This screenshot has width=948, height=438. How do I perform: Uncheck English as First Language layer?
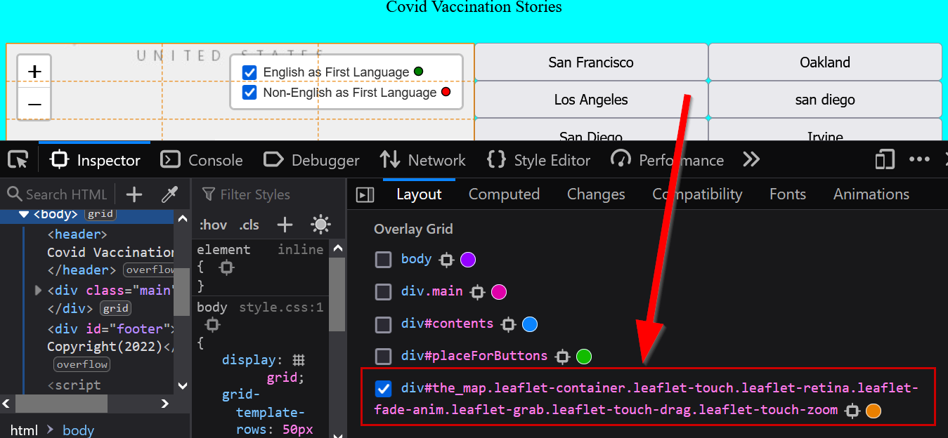pos(249,72)
